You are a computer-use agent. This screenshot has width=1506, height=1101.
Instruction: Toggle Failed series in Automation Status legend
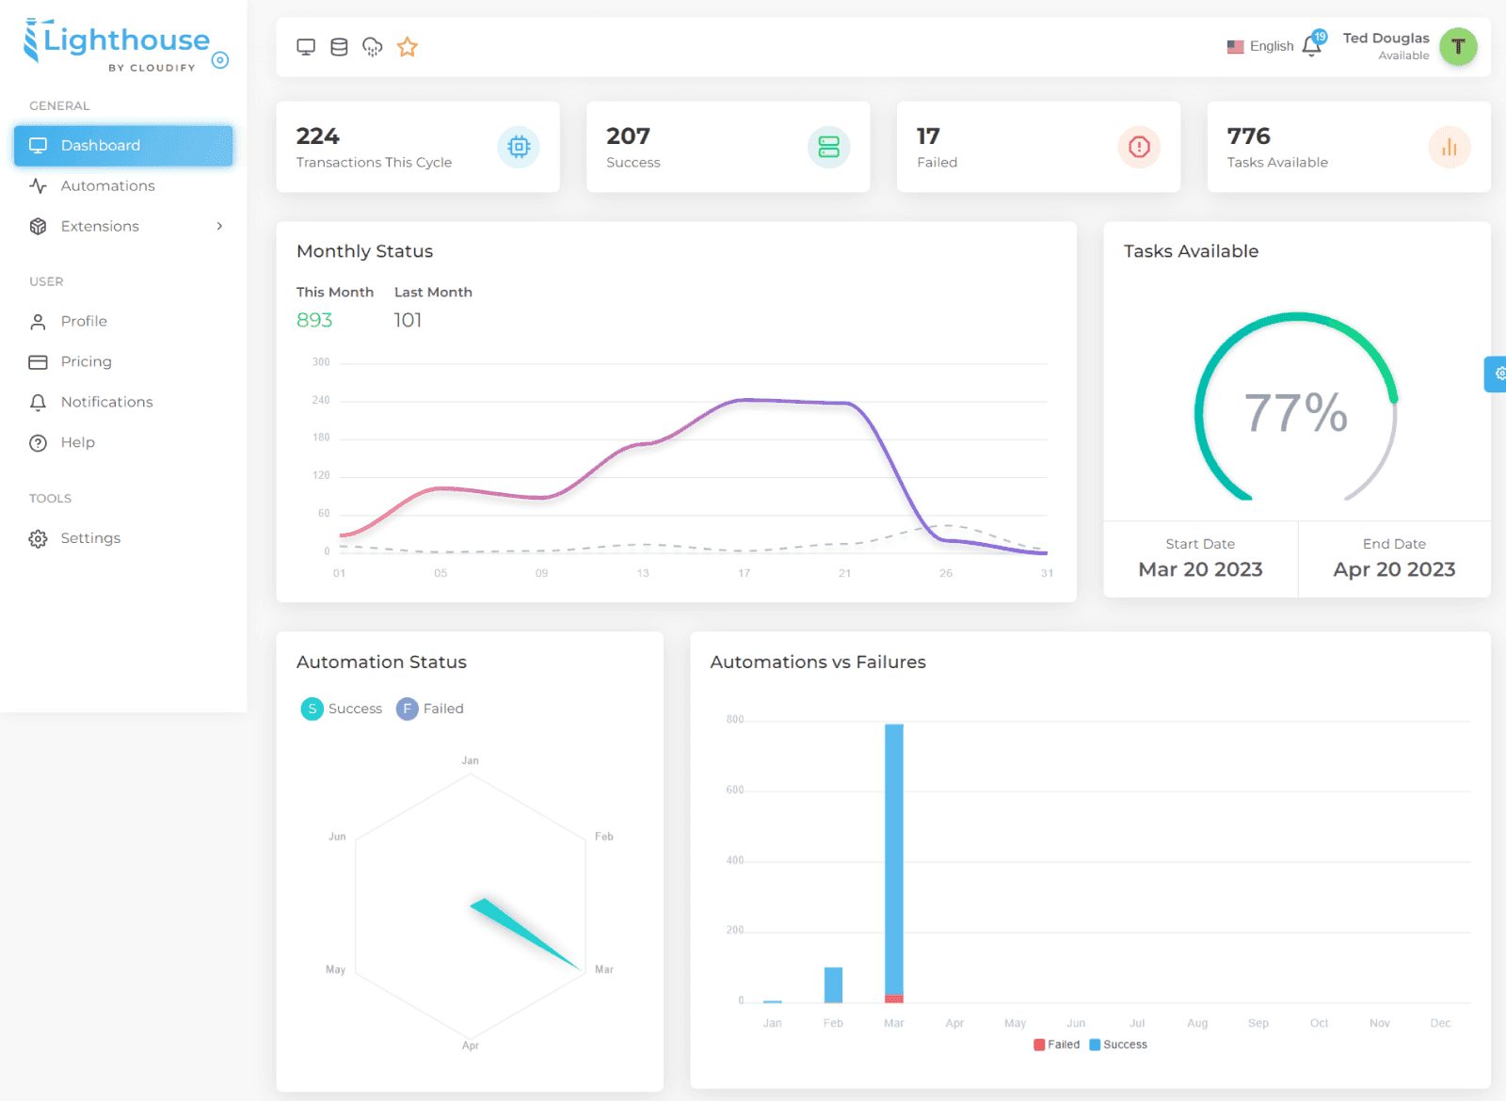(x=429, y=709)
